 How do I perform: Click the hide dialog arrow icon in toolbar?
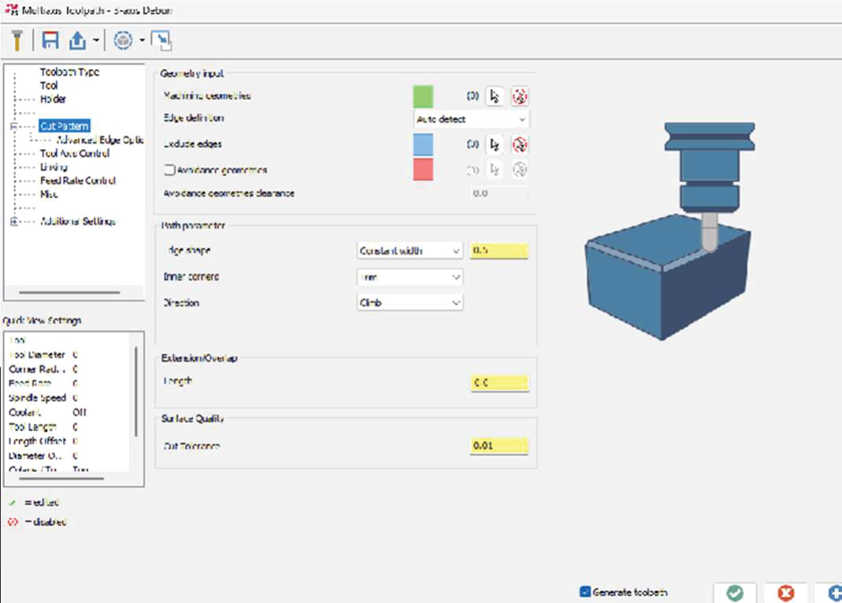tap(161, 40)
